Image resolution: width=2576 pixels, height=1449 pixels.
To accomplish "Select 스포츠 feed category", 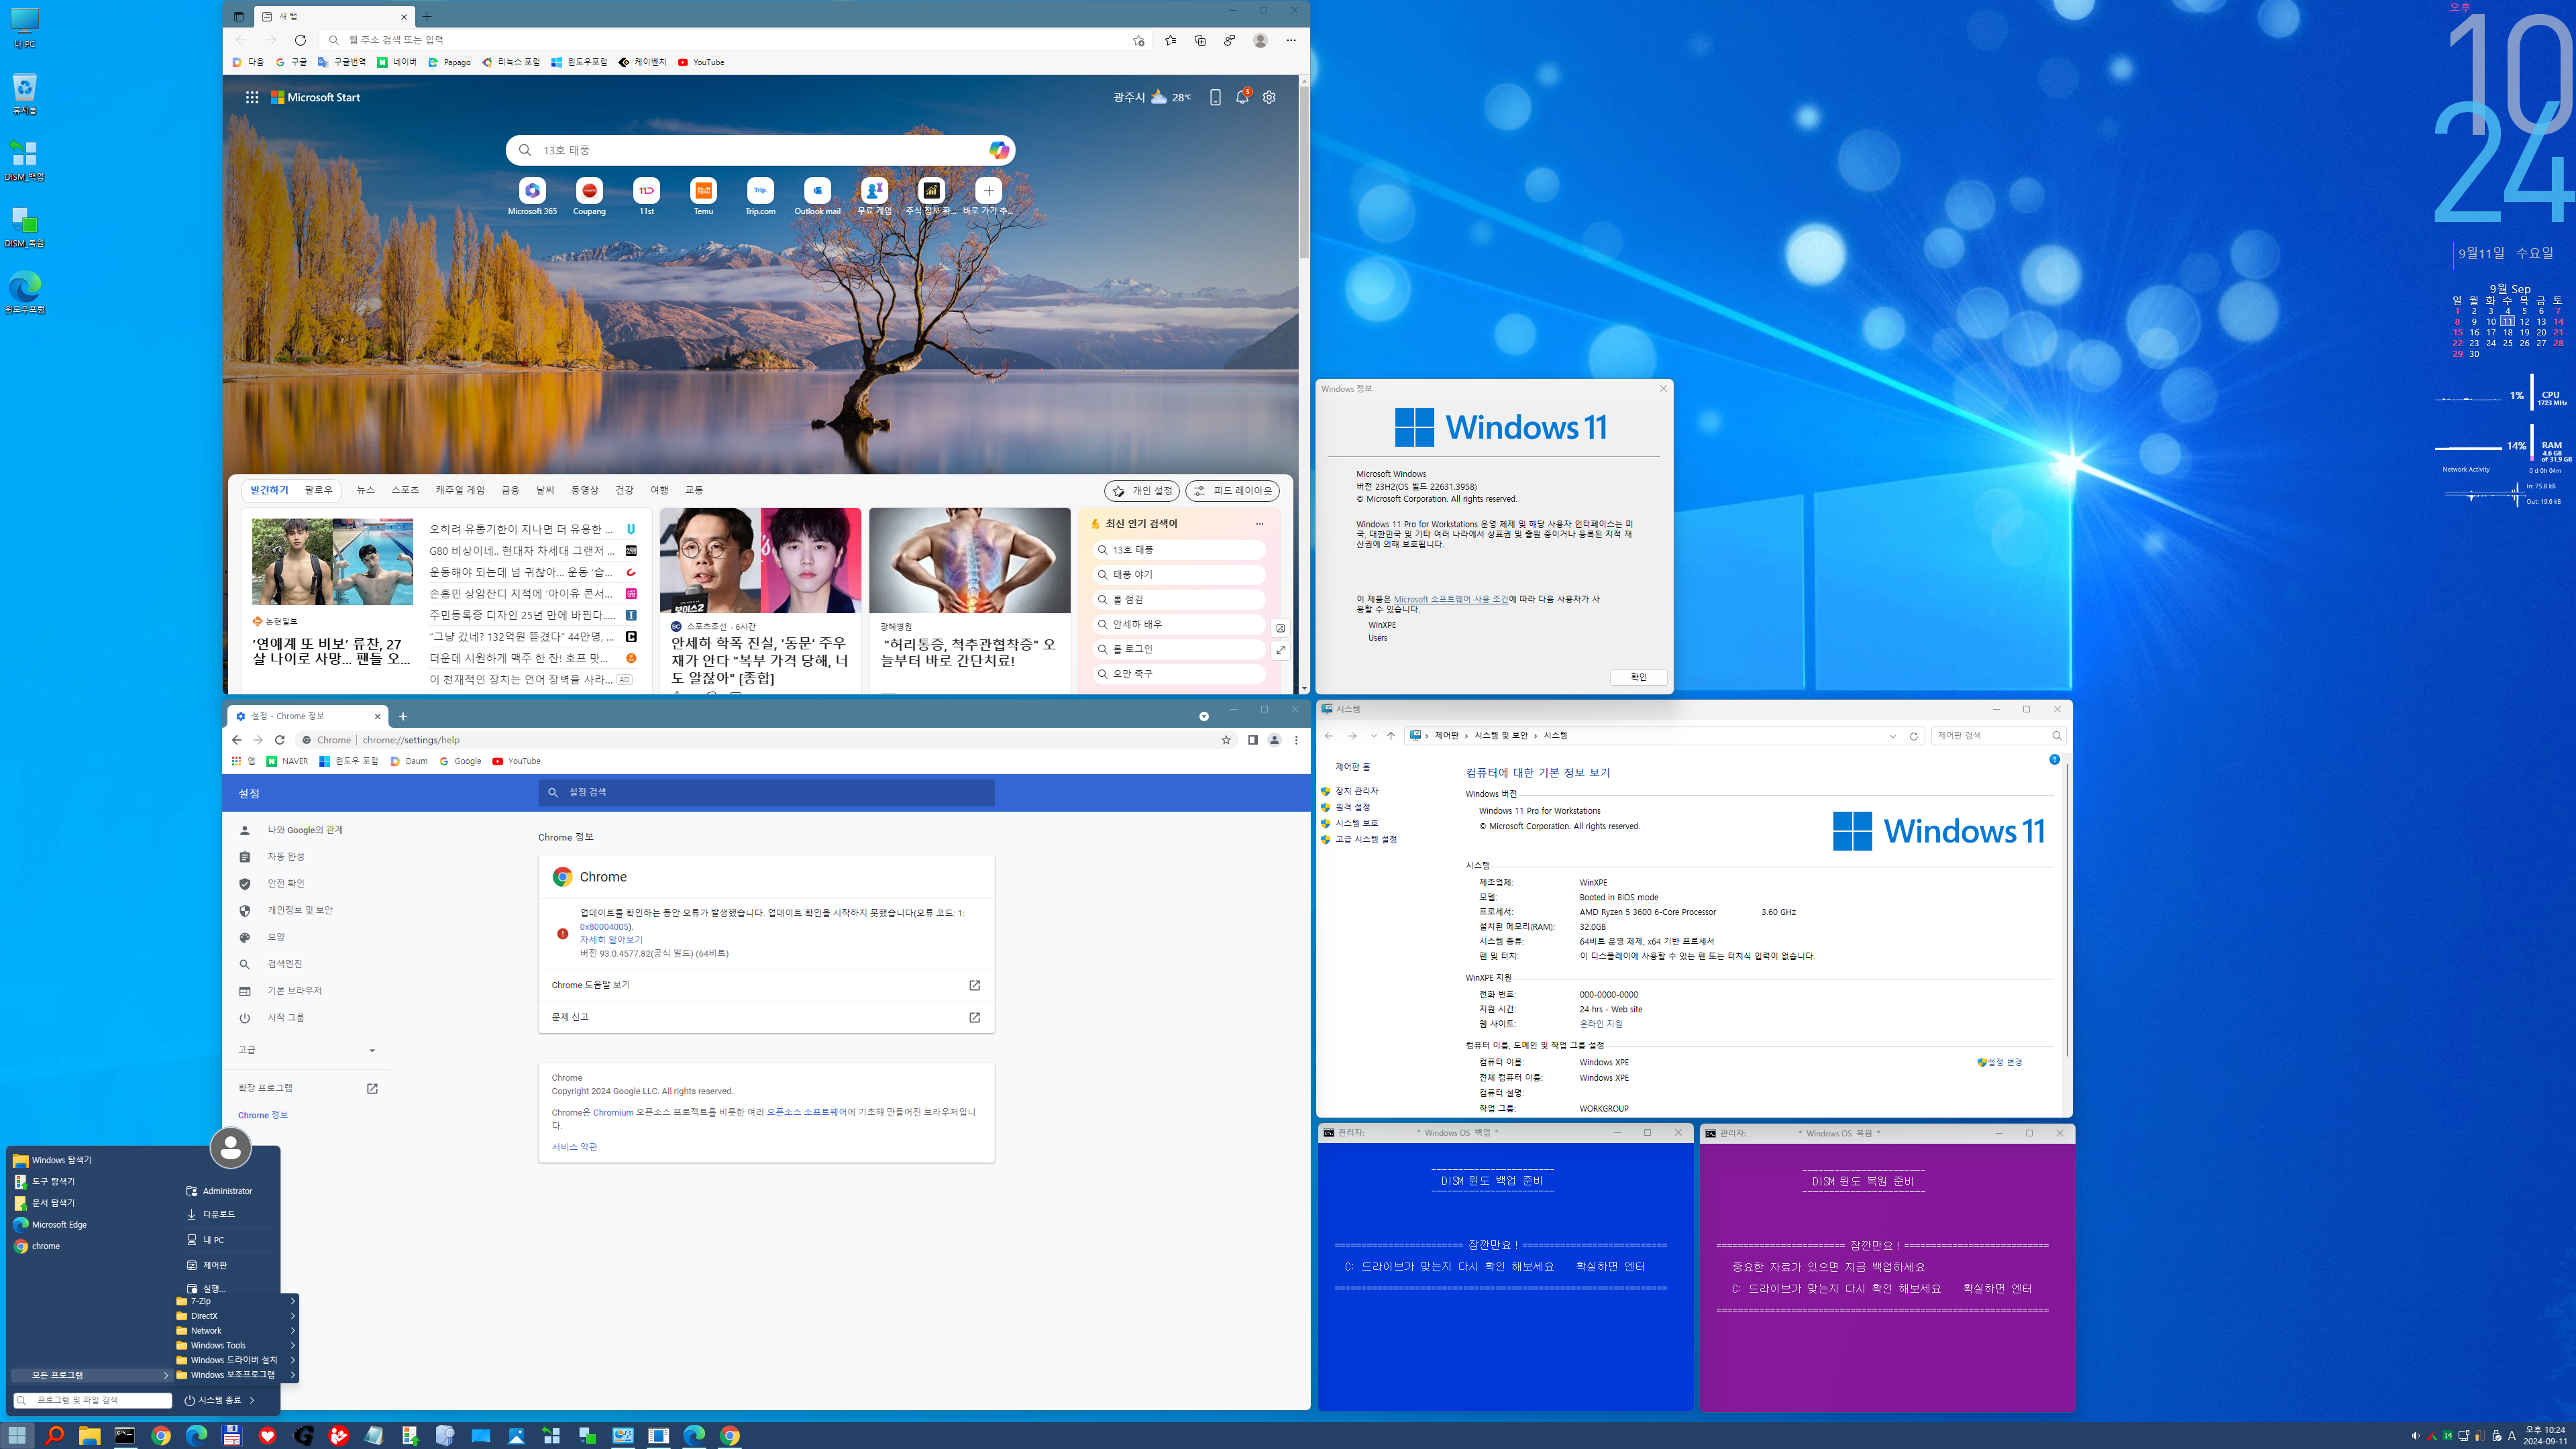I will 405,490.
